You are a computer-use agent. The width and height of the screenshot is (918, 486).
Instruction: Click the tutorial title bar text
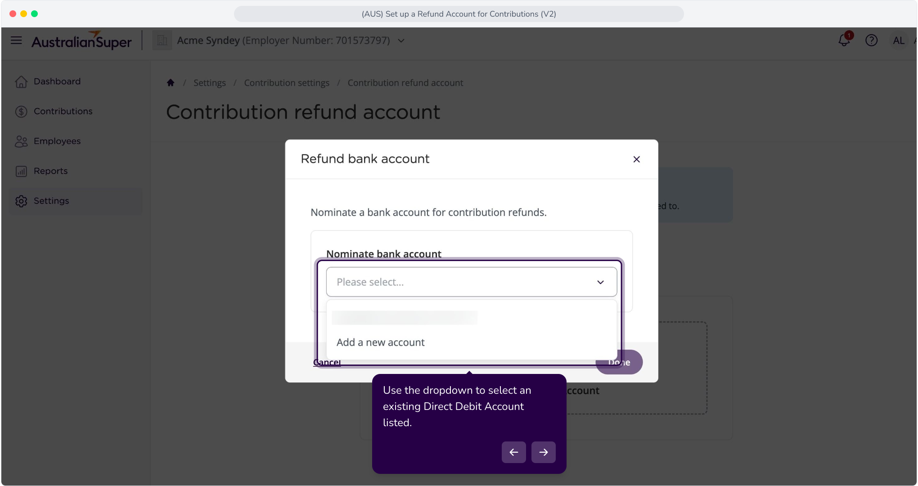click(459, 14)
